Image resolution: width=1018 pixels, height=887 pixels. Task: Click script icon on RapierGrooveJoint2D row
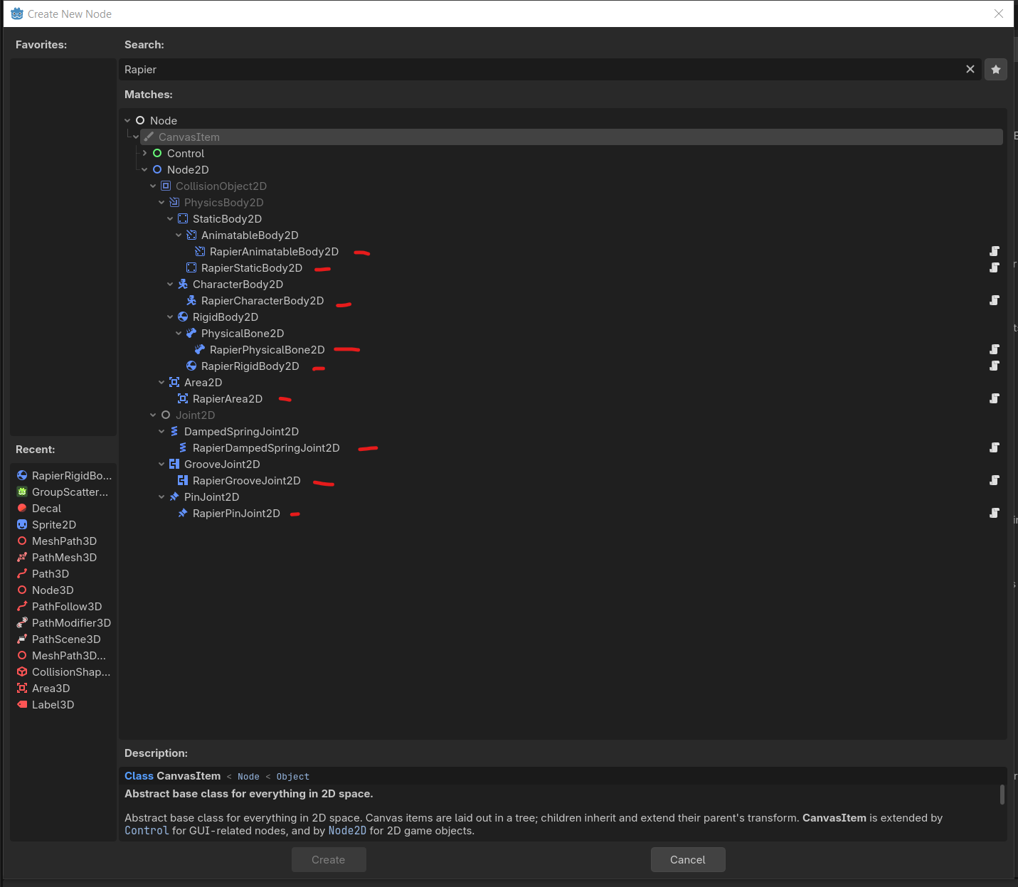(994, 480)
